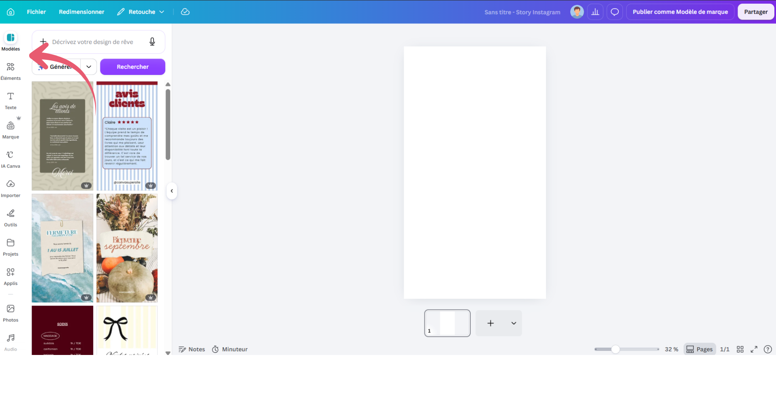Viewport: 776px width, 393px height.
Task: Toggle the Pages thumbnail strip
Action: click(699, 349)
